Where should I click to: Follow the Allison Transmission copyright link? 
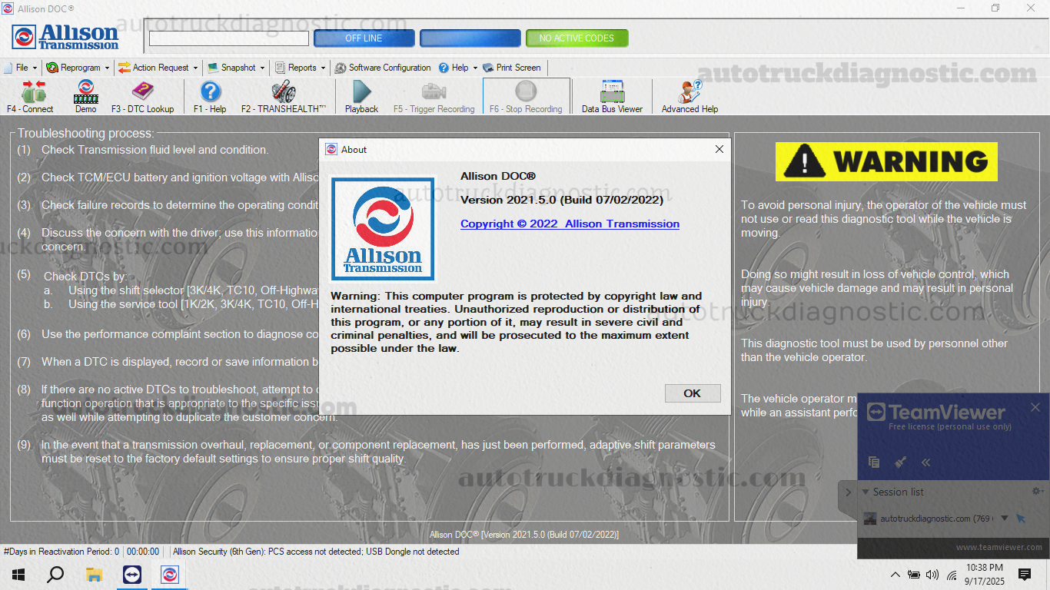tap(570, 224)
